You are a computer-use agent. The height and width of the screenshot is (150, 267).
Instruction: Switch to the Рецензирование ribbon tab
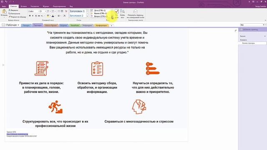pos(59,6)
